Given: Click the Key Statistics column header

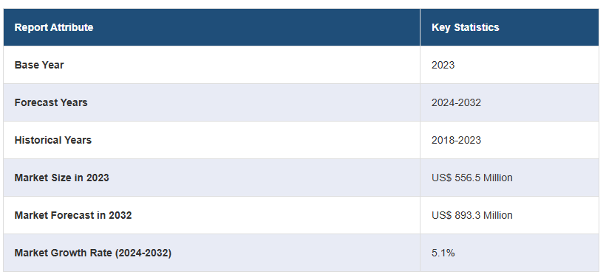Looking at the screenshot, I should click(x=466, y=27).
